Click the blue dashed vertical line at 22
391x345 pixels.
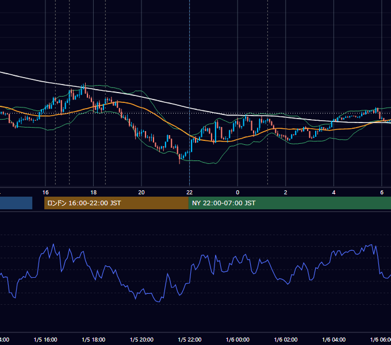point(190,92)
